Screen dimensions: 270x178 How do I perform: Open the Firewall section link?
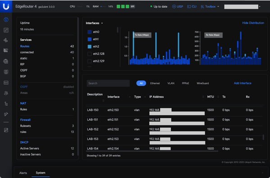point(25,120)
